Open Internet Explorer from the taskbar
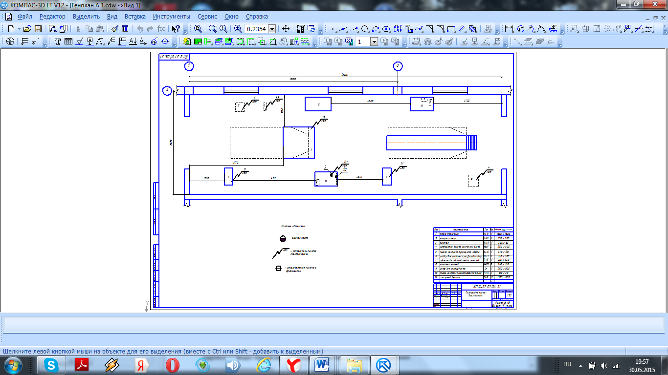The height and width of the screenshot is (375, 668). pyautogui.click(x=263, y=365)
